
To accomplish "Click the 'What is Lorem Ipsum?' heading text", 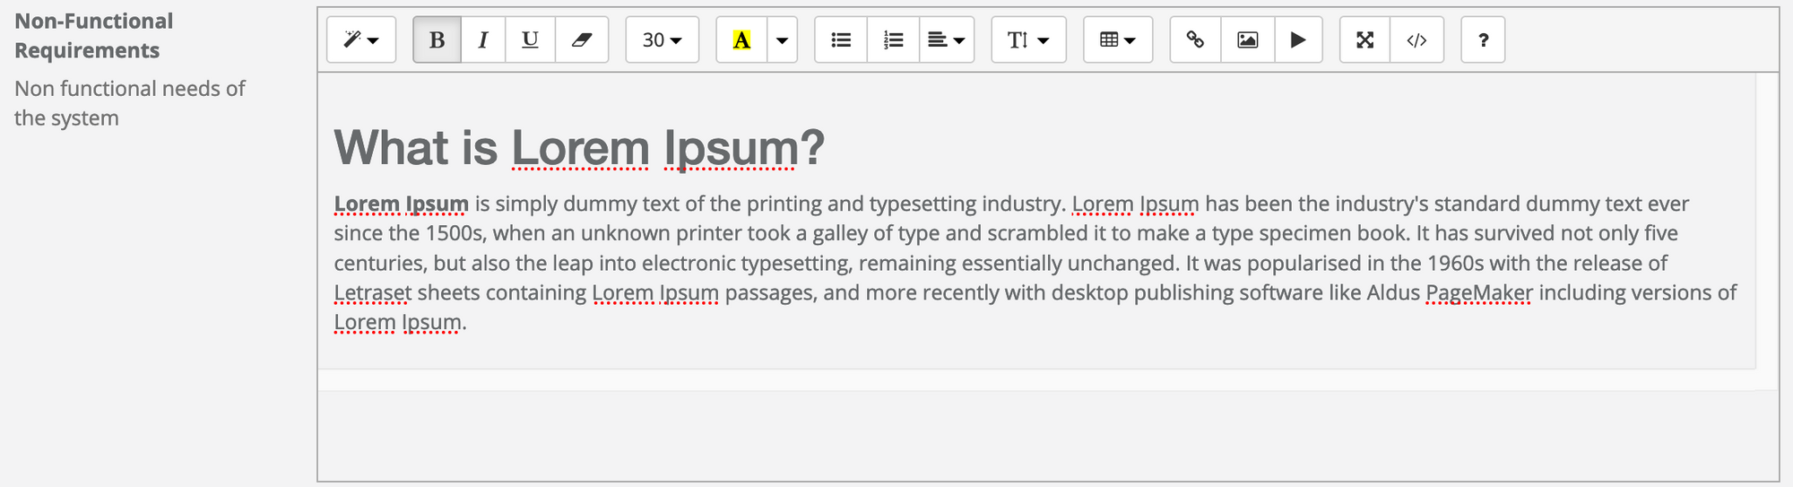I will [578, 148].
